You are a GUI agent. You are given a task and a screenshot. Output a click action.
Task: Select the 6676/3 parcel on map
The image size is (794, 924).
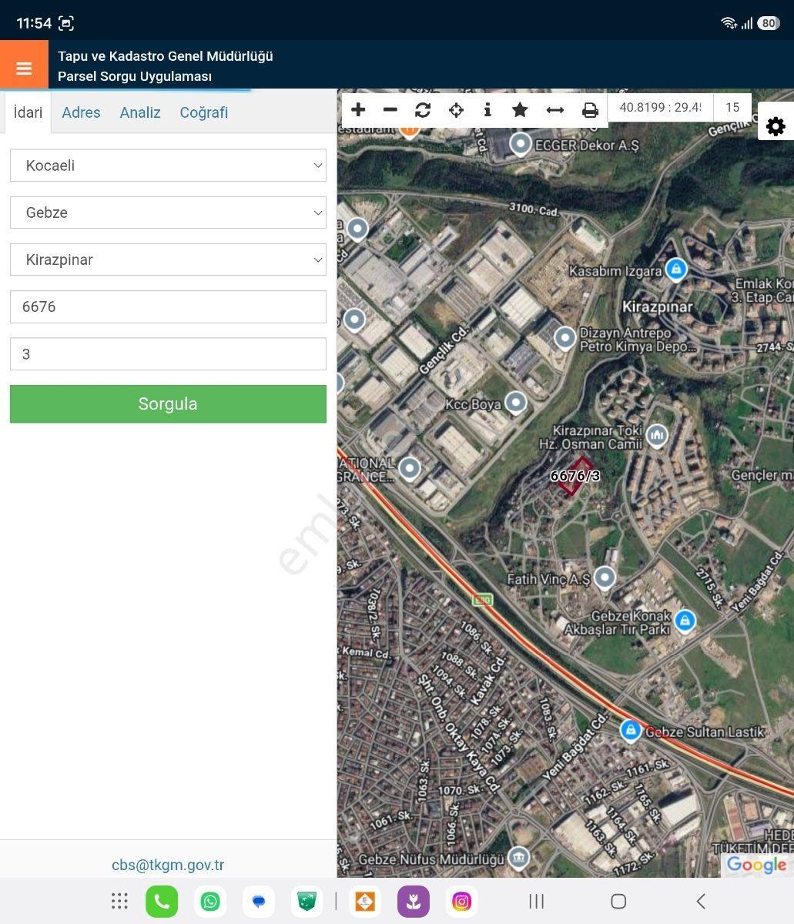575,476
